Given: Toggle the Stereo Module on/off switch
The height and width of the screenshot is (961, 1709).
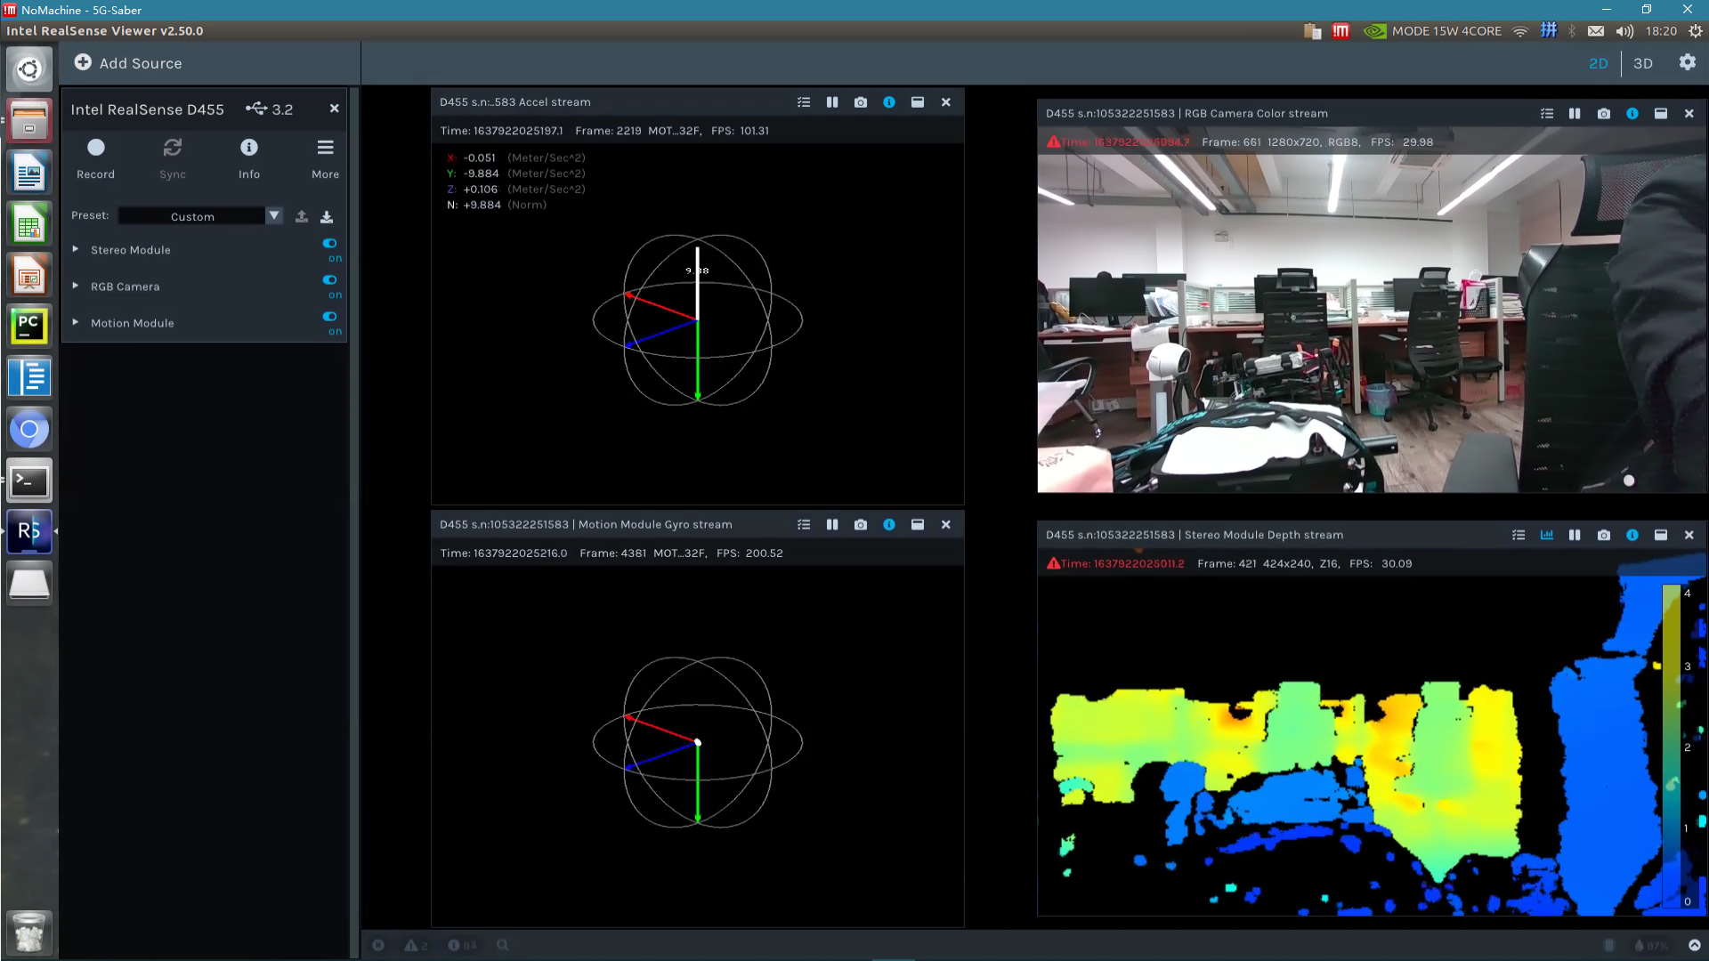Looking at the screenshot, I should point(328,243).
